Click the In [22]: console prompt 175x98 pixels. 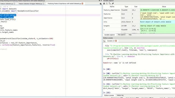[107, 93]
